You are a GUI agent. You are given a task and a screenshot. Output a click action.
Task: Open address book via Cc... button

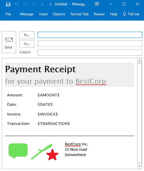27,44
